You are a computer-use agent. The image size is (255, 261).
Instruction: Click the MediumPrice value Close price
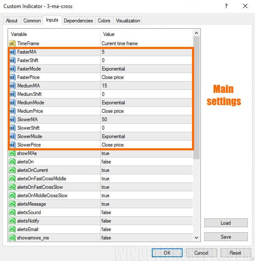[x=112, y=111]
